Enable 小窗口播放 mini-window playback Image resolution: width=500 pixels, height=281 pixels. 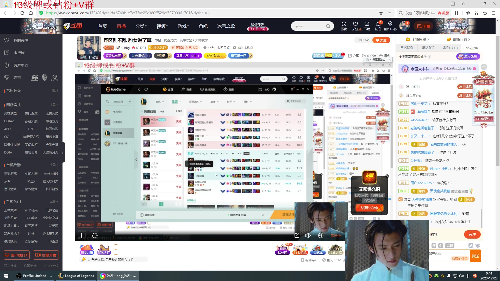click(x=375, y=60)
